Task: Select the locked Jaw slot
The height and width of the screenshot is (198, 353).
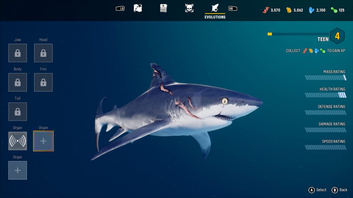Action: [18, 53]
